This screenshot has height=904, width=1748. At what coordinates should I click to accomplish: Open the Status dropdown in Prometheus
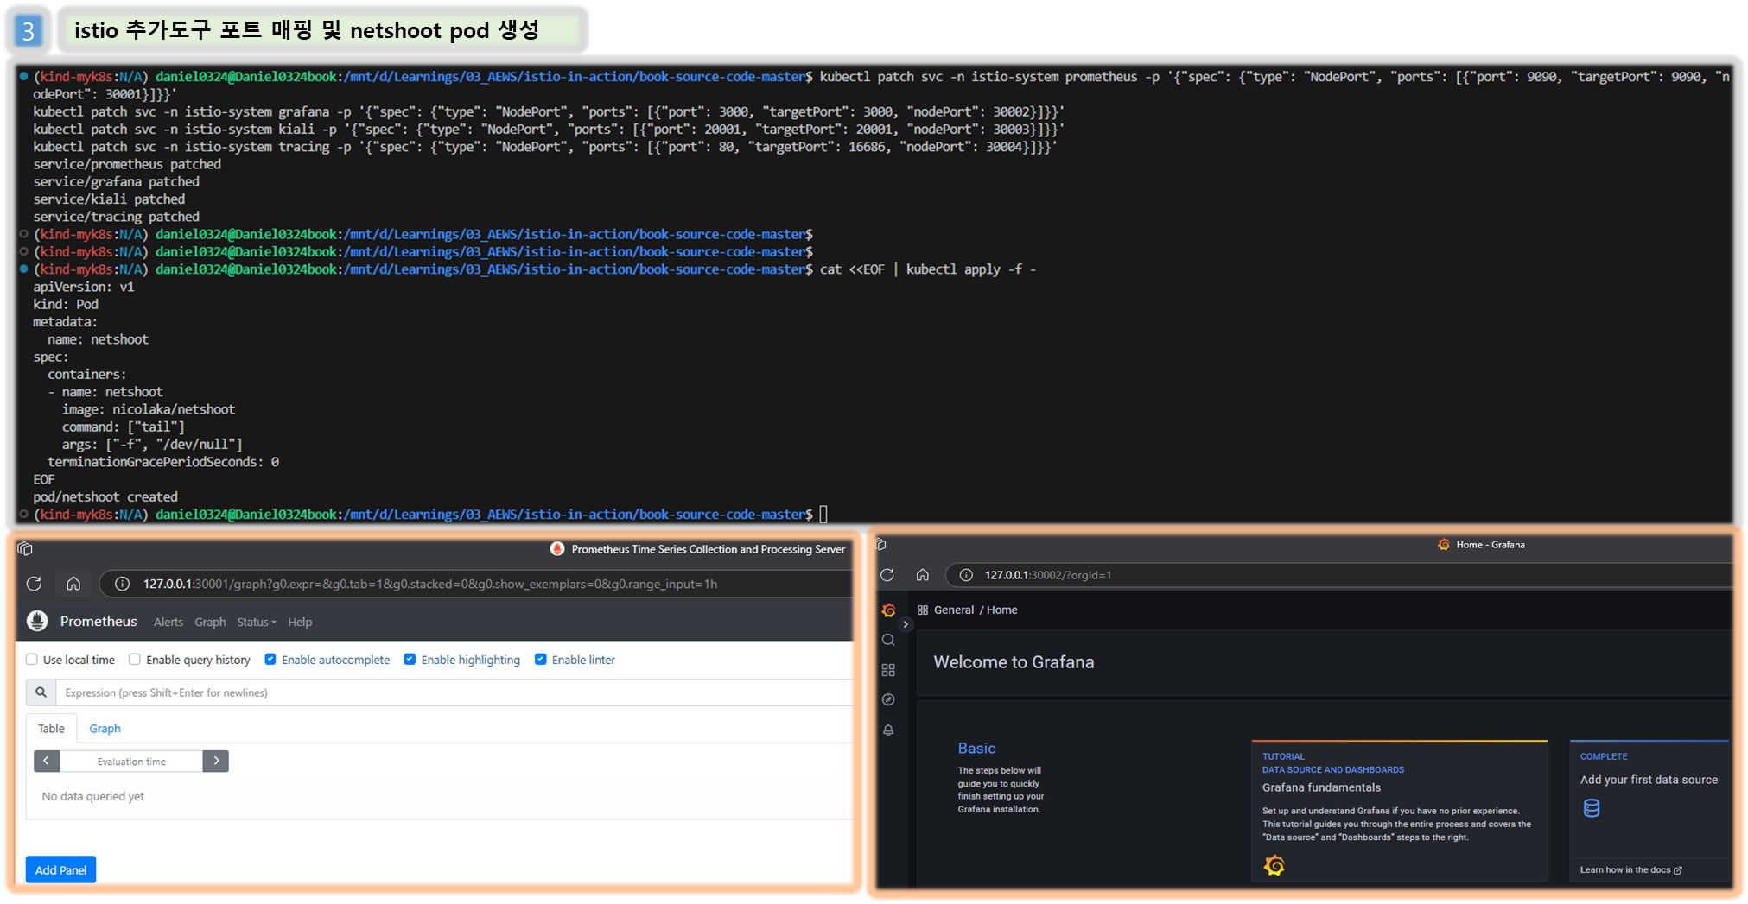257,622
